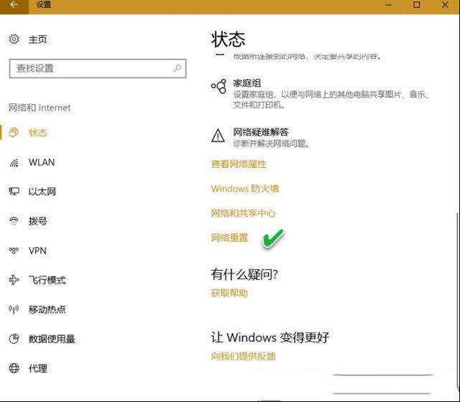The width and height of the screenshot is (460, 402).
Task: Click 网络重置 link
Action: 229,238
